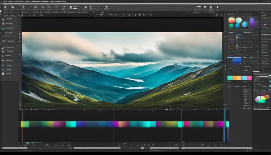Click the pie-shaped color wheel in lower-right panel

click(260, 100)
